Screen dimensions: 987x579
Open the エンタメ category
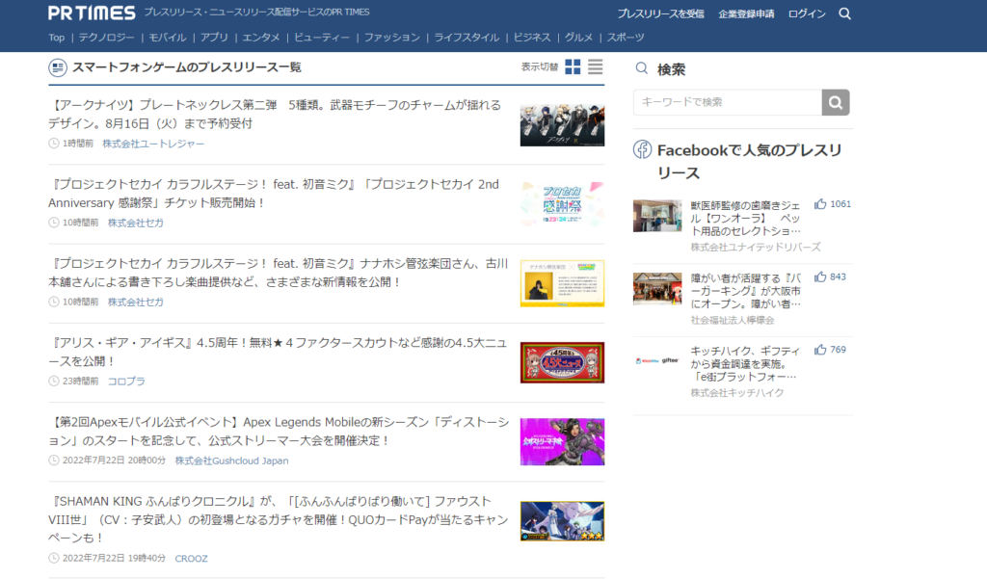[x=260, y=38]
